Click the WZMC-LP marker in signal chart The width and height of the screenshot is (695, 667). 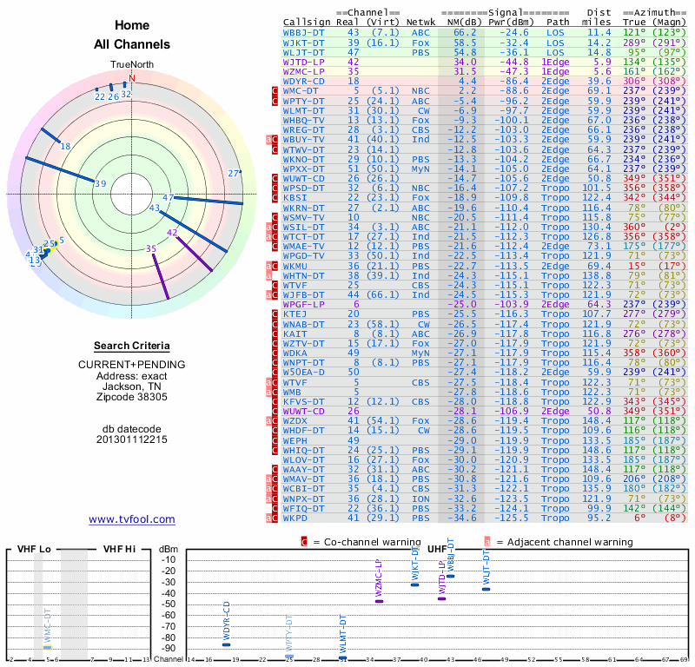click(380, 601)
